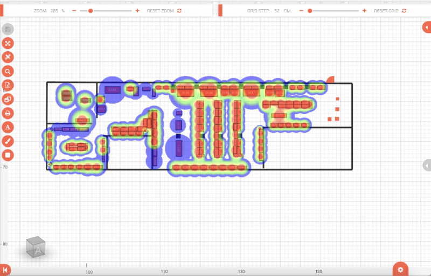The width and height of the screenshot is (431, 276).
Task: Click the orange quarter-circle door marker
Action: [331, 80]
